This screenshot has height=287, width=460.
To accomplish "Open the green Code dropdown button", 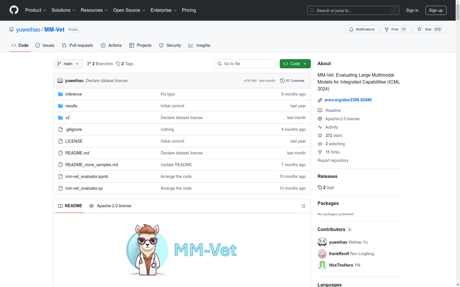I will click(x=295, y=64).
